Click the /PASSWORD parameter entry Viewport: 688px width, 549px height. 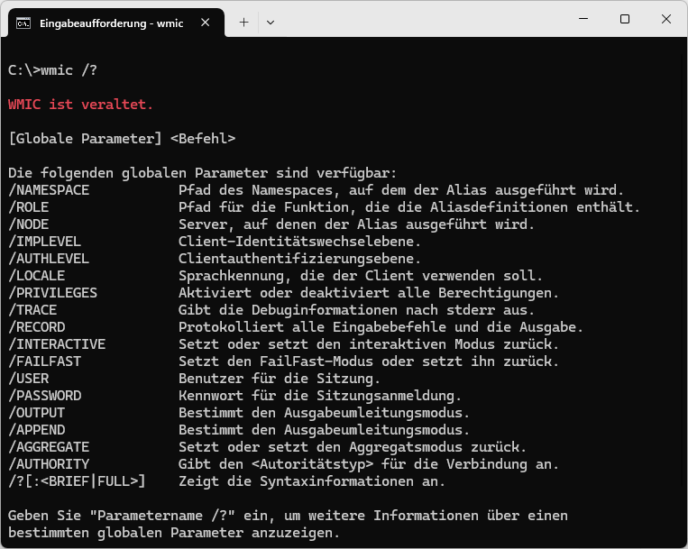point(44,396)
